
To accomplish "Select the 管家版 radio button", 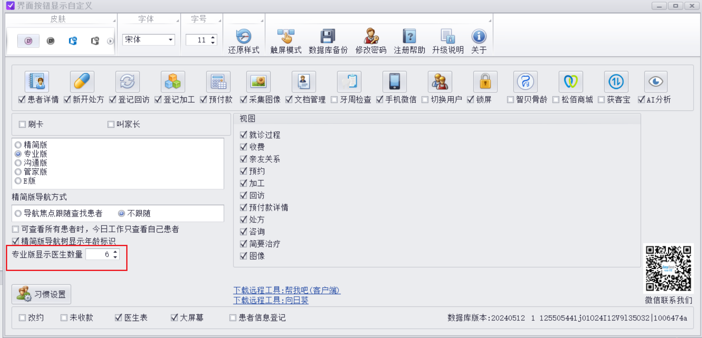I will 18,172.
